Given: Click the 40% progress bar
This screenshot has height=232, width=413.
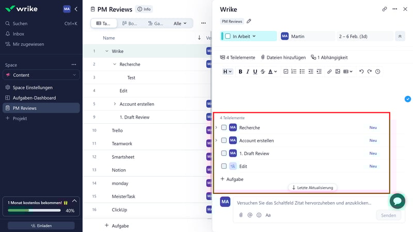Looking at the screenshot, I should [x=34, y=210].
